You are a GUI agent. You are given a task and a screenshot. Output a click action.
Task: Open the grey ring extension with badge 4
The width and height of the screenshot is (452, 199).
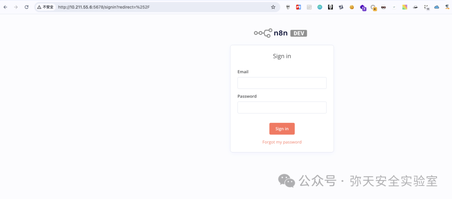(373, 8)
